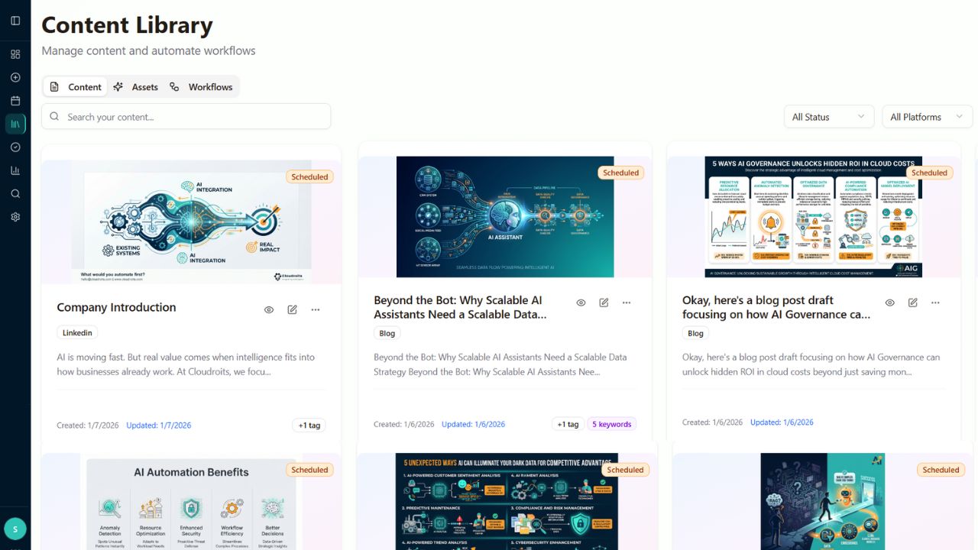The image size is (978, 550).
Task: Open more options for Company Introduction
Action: (316, 309)
